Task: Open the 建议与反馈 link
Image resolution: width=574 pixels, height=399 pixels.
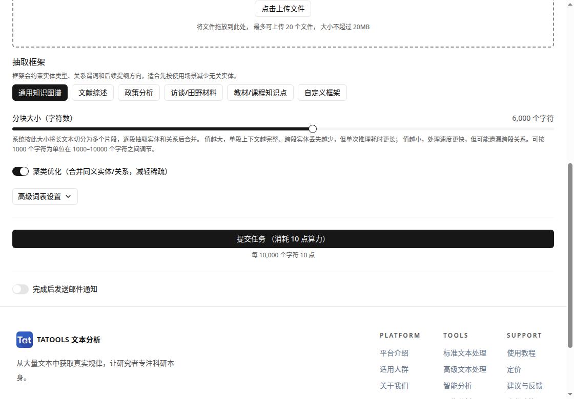Action: click(525, 386)
